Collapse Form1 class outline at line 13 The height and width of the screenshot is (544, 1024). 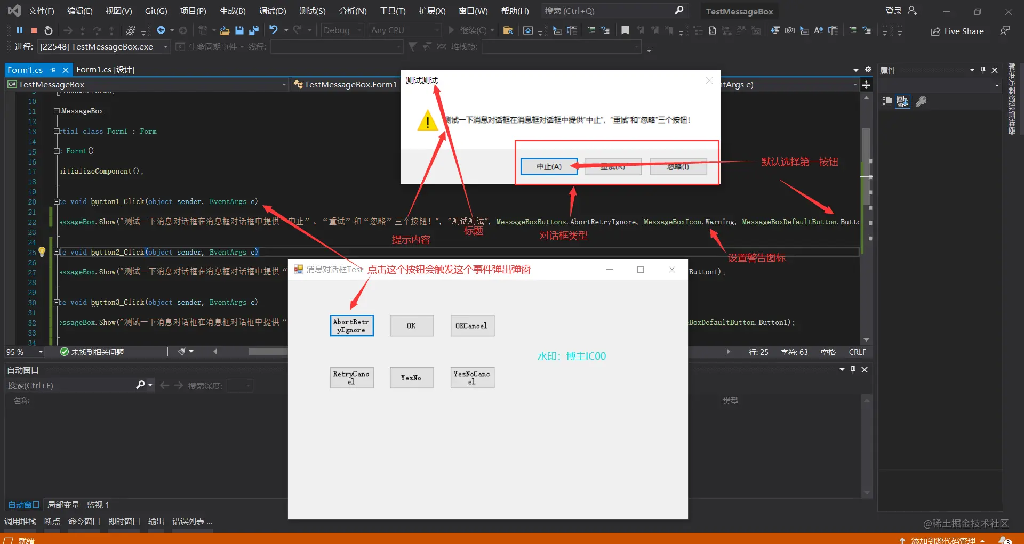point(57,131)
